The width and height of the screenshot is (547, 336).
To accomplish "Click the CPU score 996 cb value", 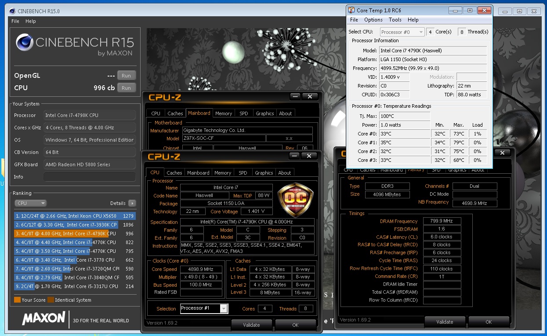I will pyautogui.click(x=104, y=88).
